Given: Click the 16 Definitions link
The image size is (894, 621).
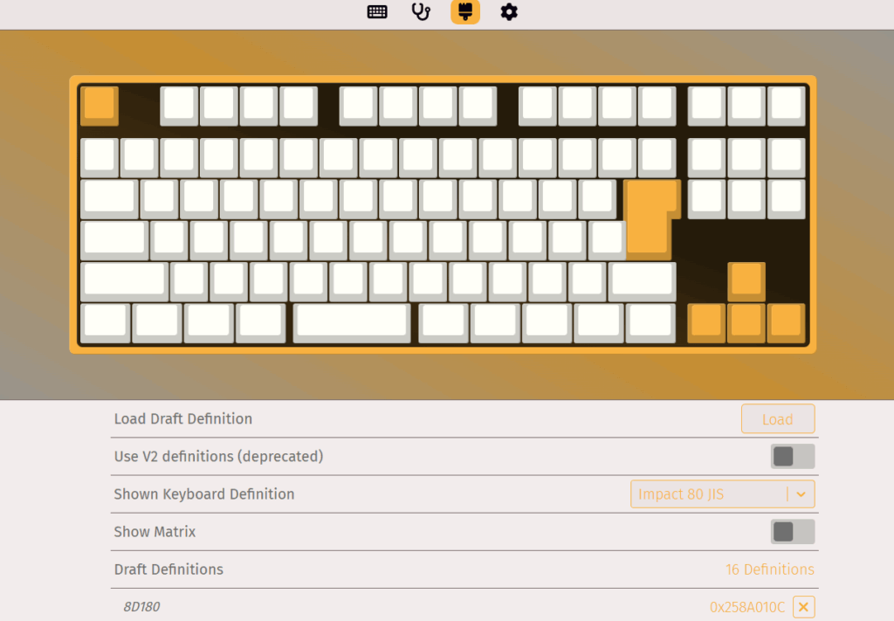Looking at the screenshot, I should (769, 569).
